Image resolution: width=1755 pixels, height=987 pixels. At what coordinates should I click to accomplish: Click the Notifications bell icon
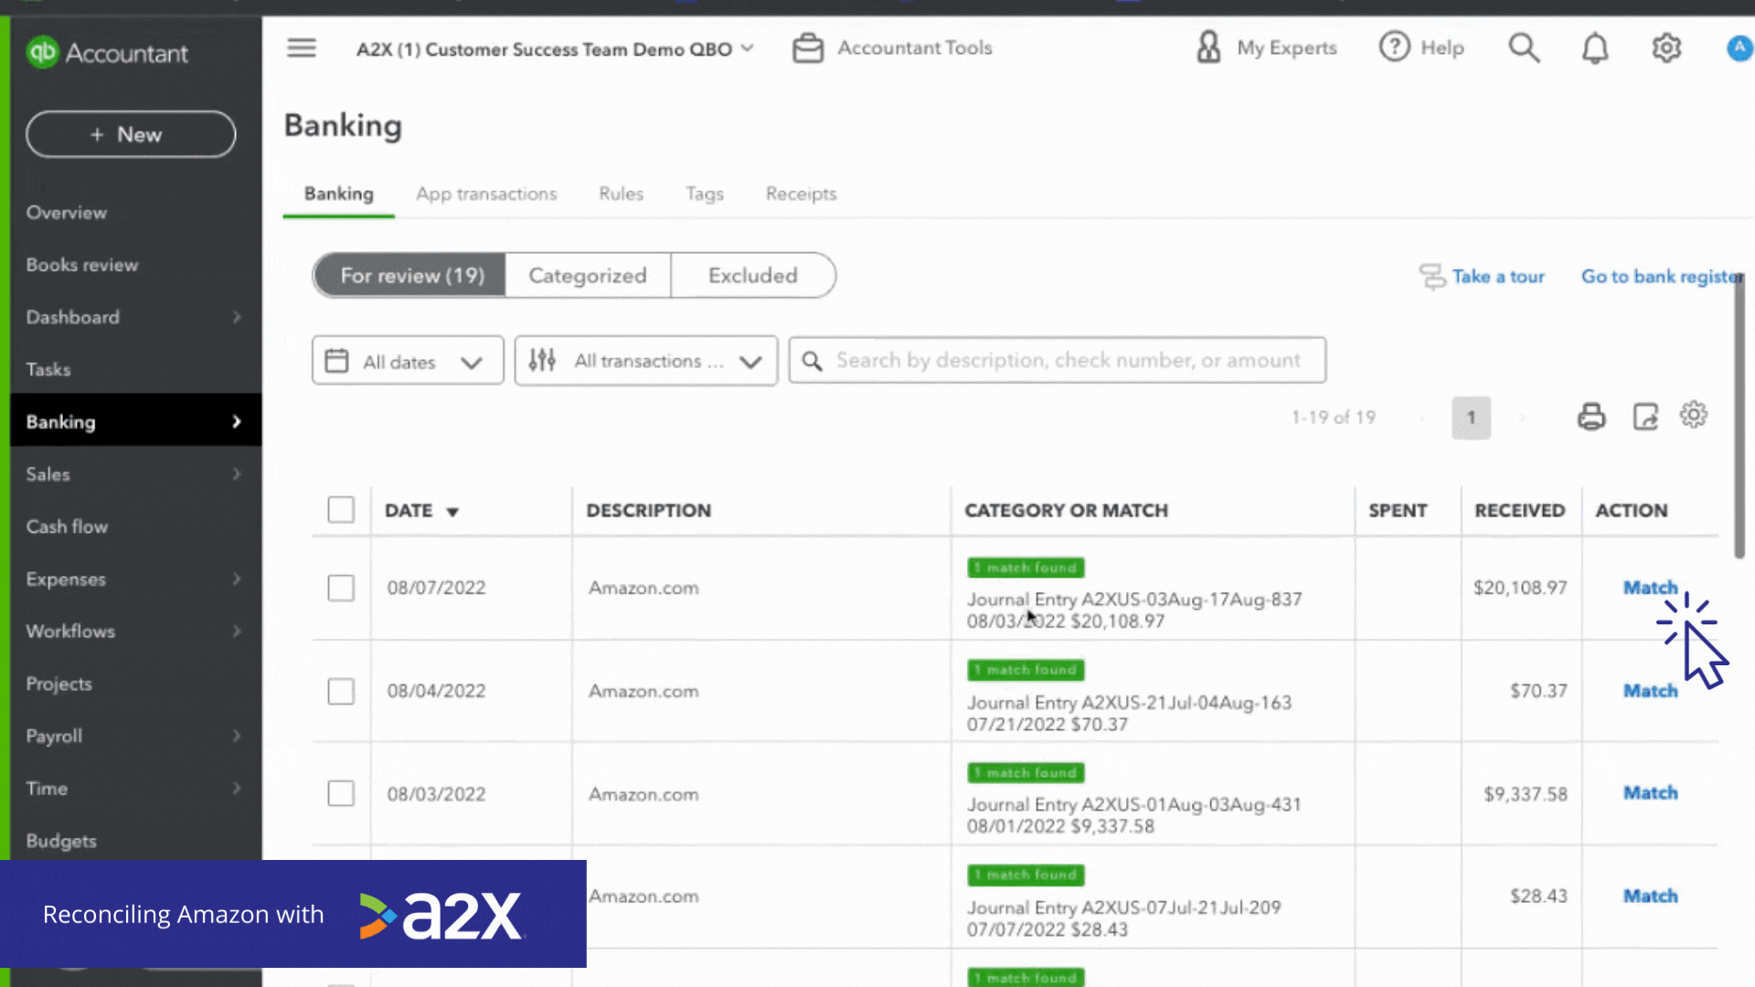click(x=1595, y=48)
